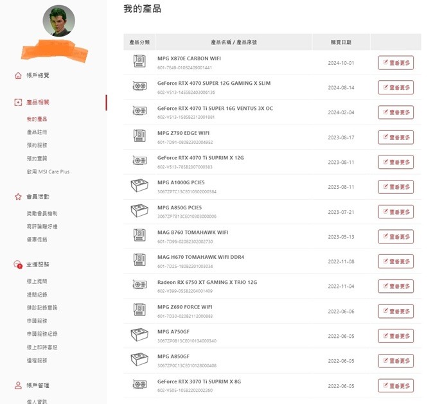Click the 購買日期 column header
Image resolution: width=433 pixels, height=404 pixels.
click(341, 42)
